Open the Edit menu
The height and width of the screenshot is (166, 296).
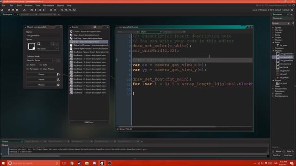pos(11,6)
